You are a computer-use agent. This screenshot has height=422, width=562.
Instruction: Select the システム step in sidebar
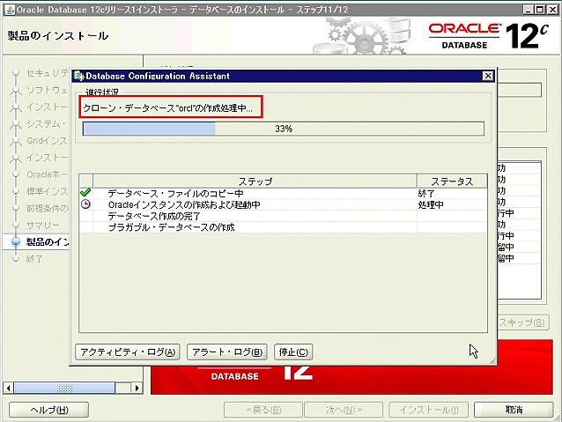point(47,124)
